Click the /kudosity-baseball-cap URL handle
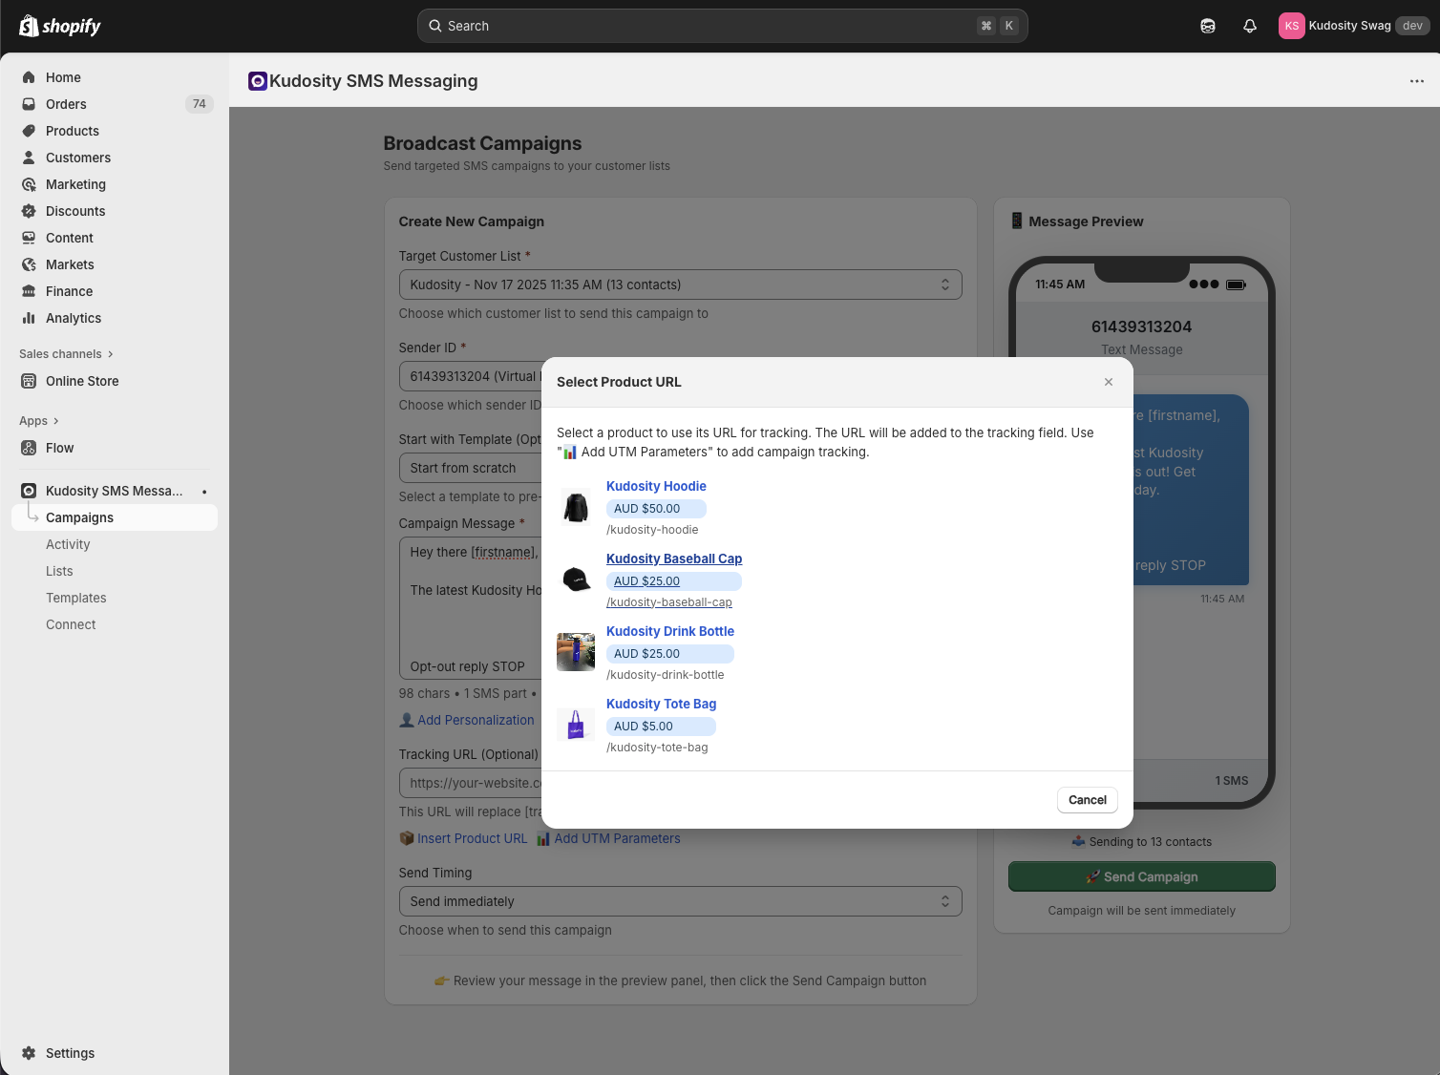 [x=669, y=602]
